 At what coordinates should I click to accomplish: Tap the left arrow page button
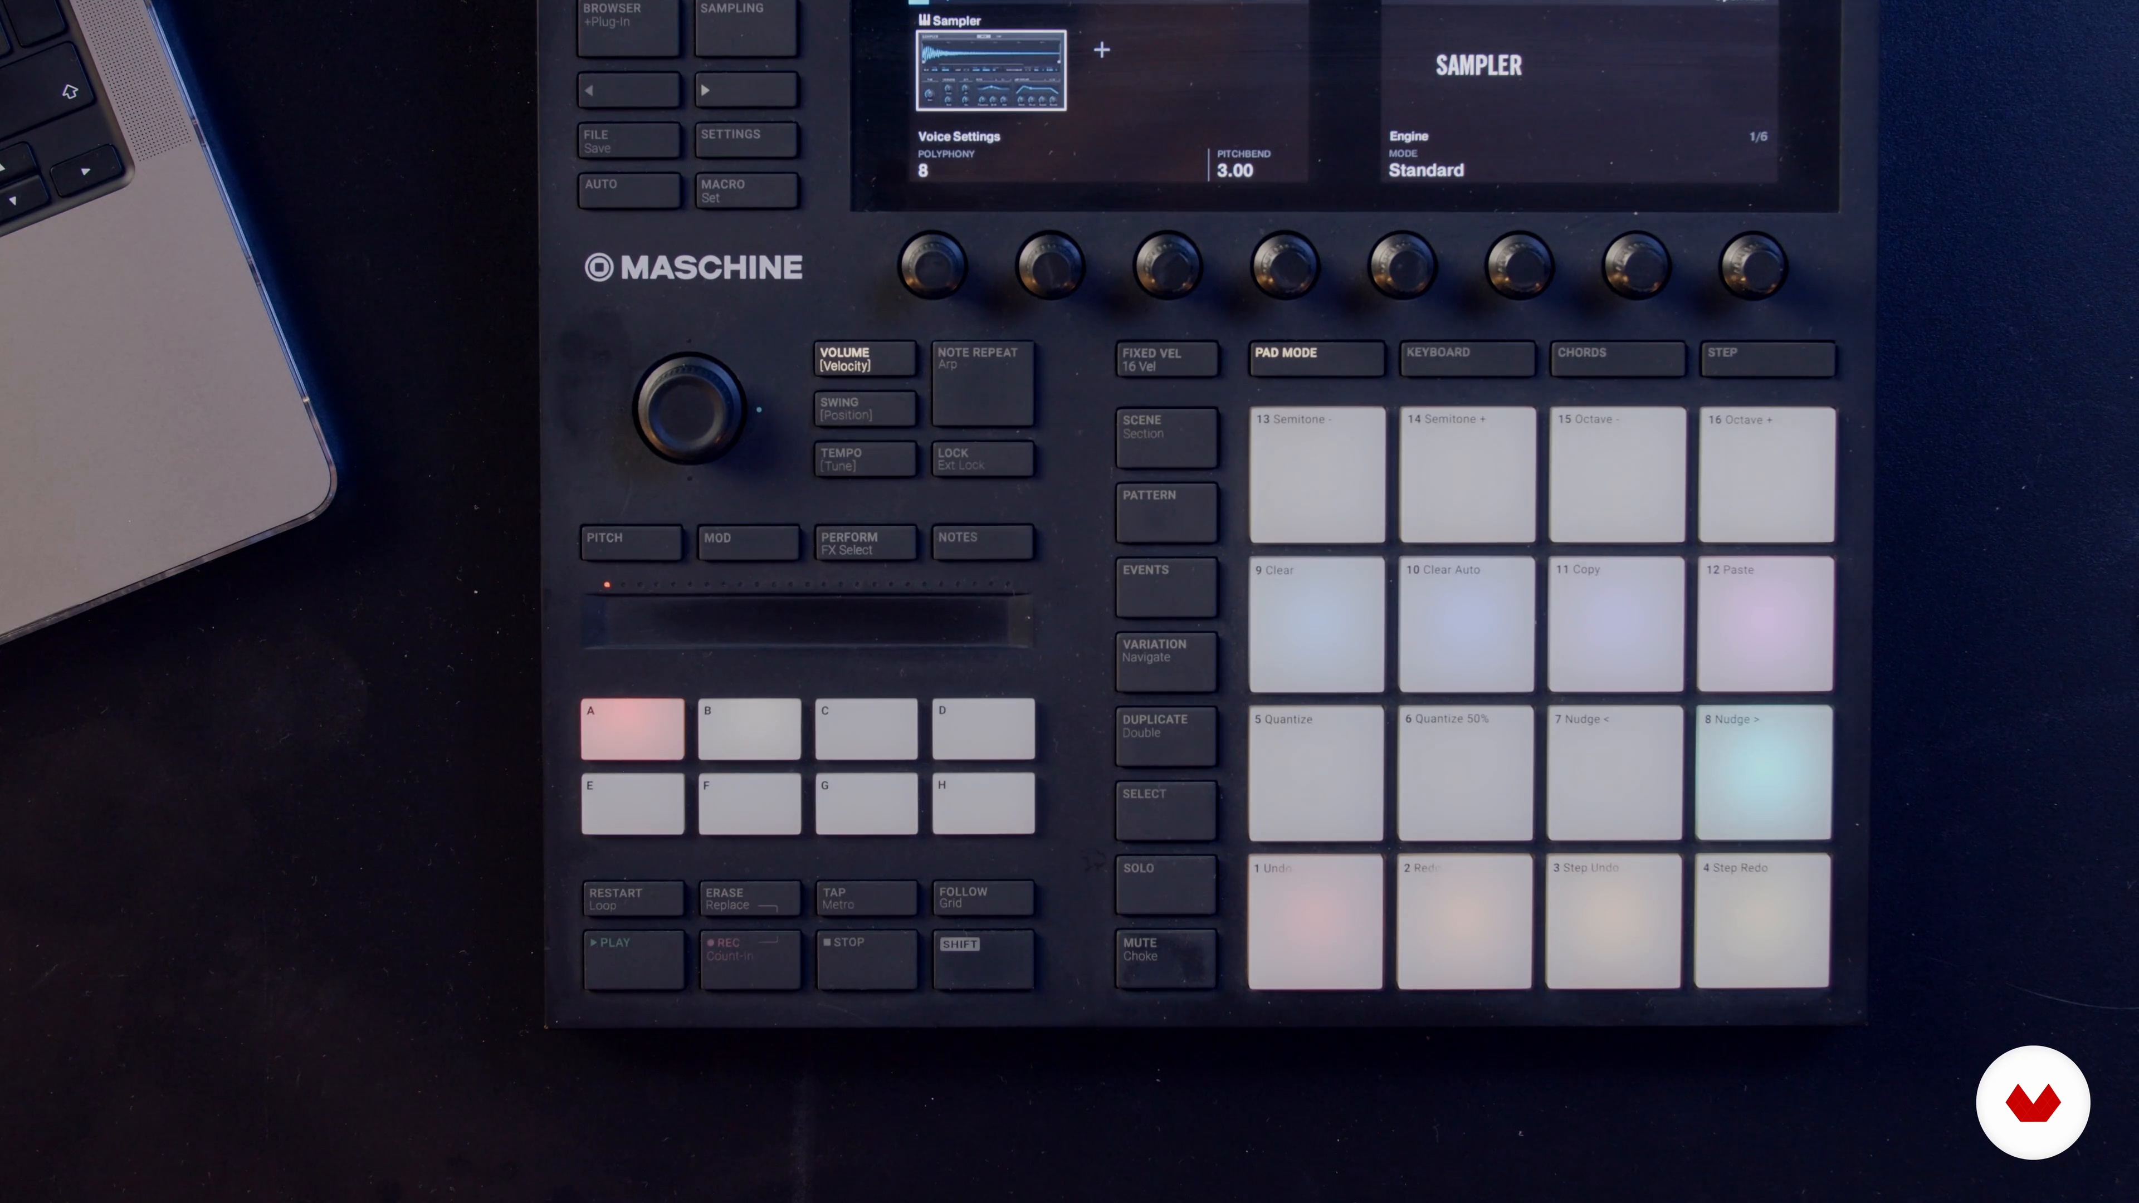coord(629,90)
